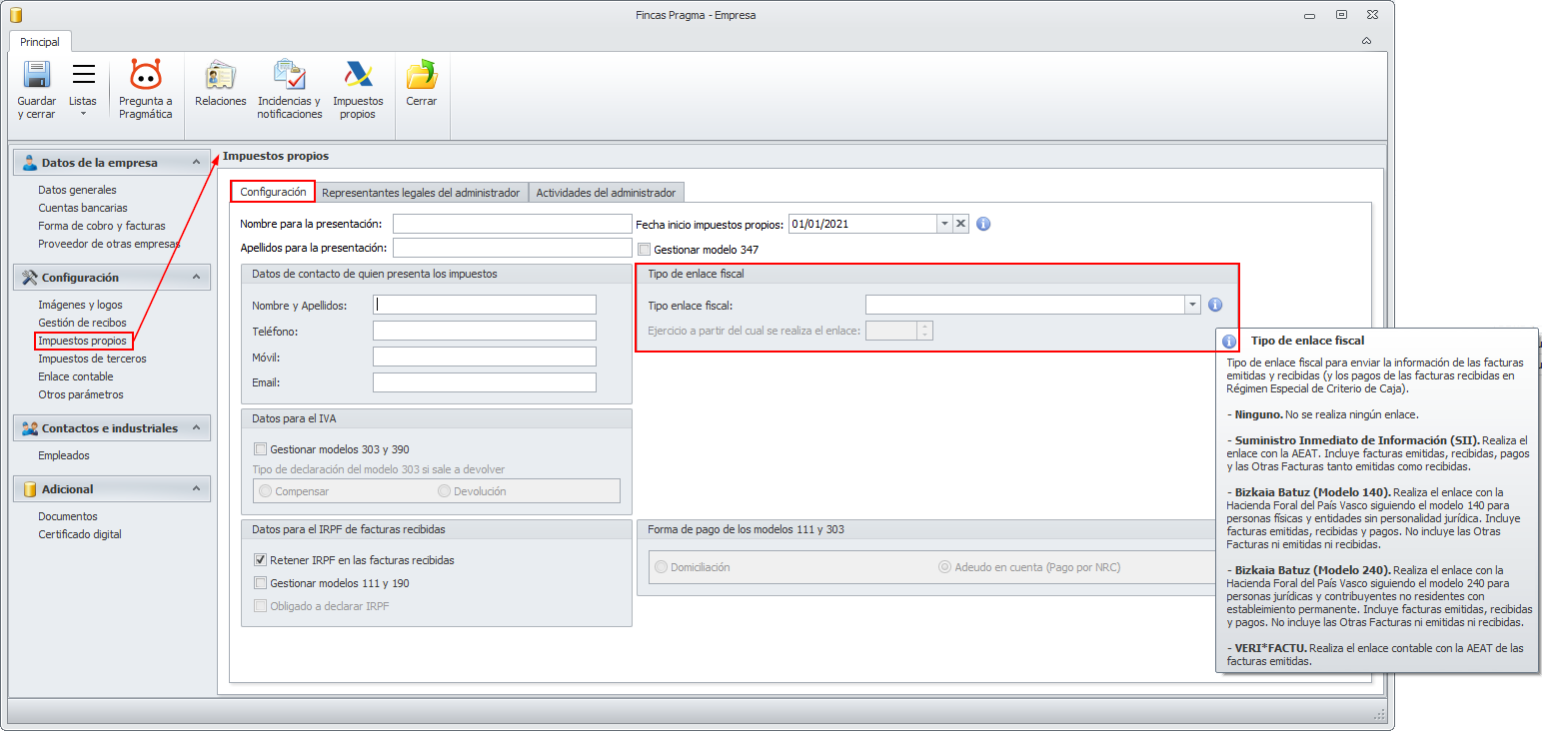Click the Cerrar folder icon
The width and height of the screenshot is (1542, 733).
point(422,76)
